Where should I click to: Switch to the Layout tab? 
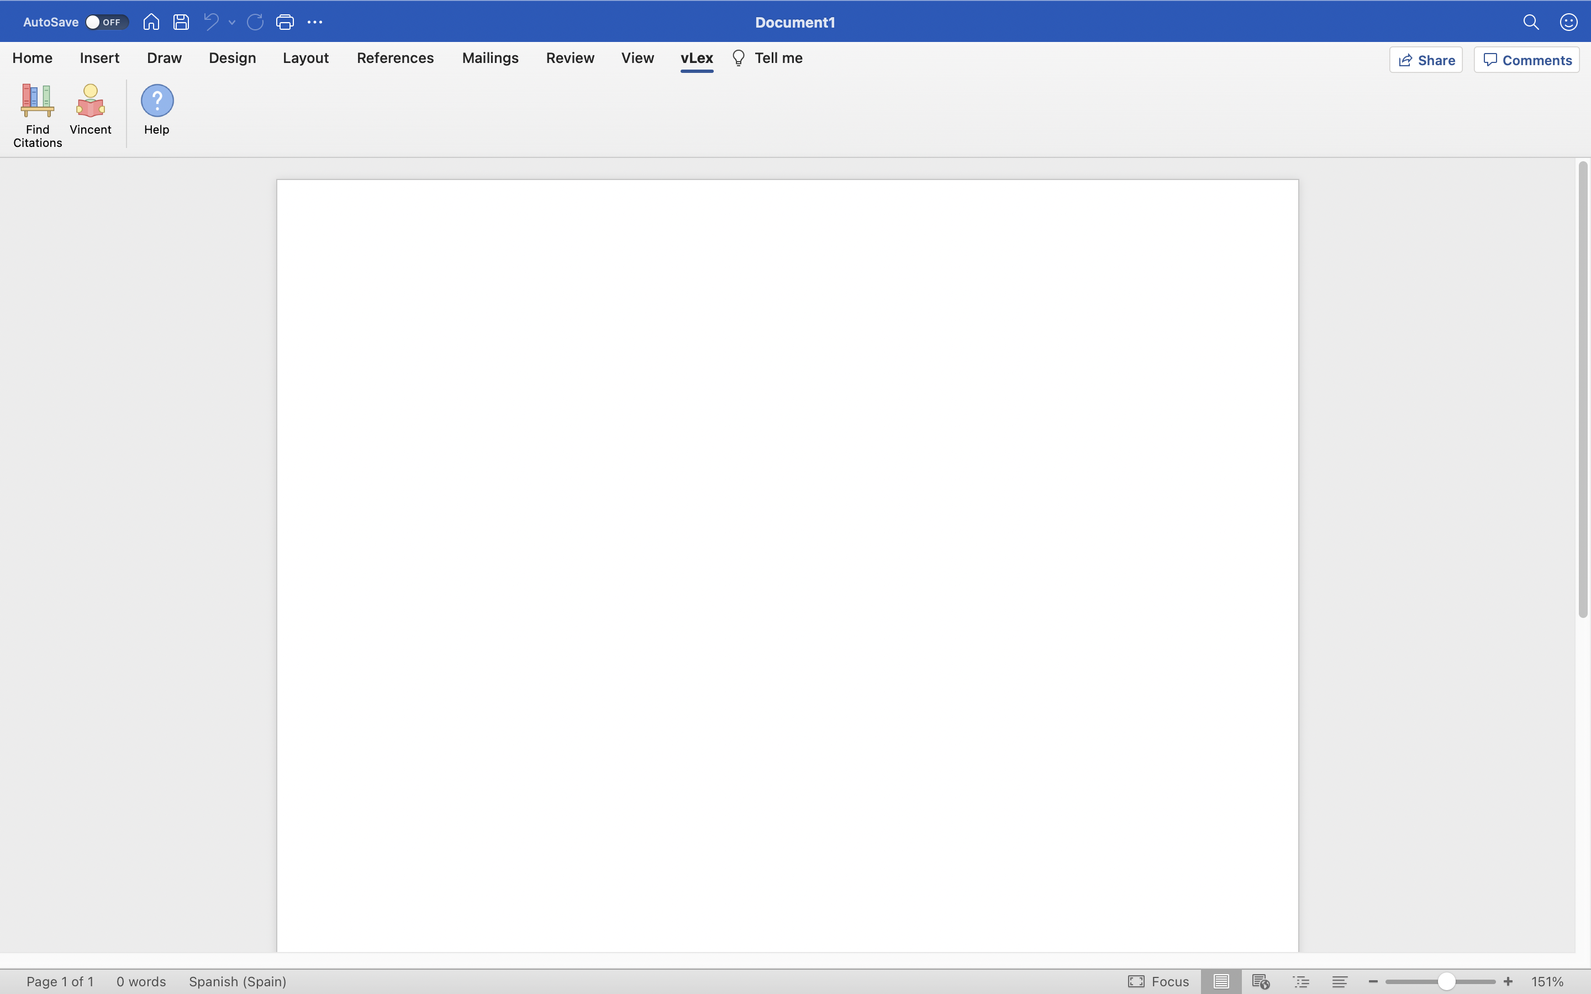305,58
